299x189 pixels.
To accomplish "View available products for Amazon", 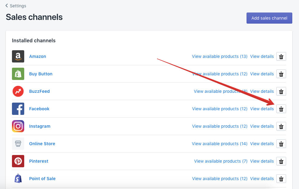I will pos(220,56).
